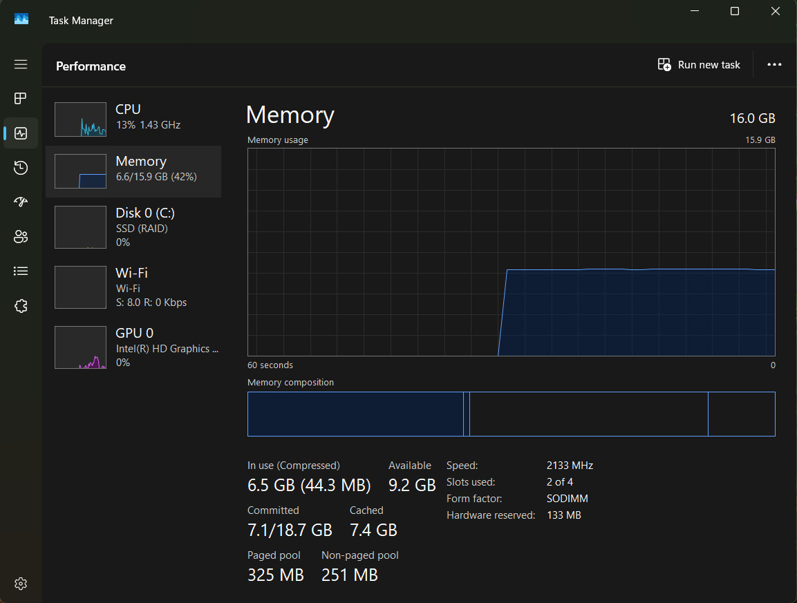Click the Task Manager app icon
Viewport: 797px width, 603px height.
point(21,19)
